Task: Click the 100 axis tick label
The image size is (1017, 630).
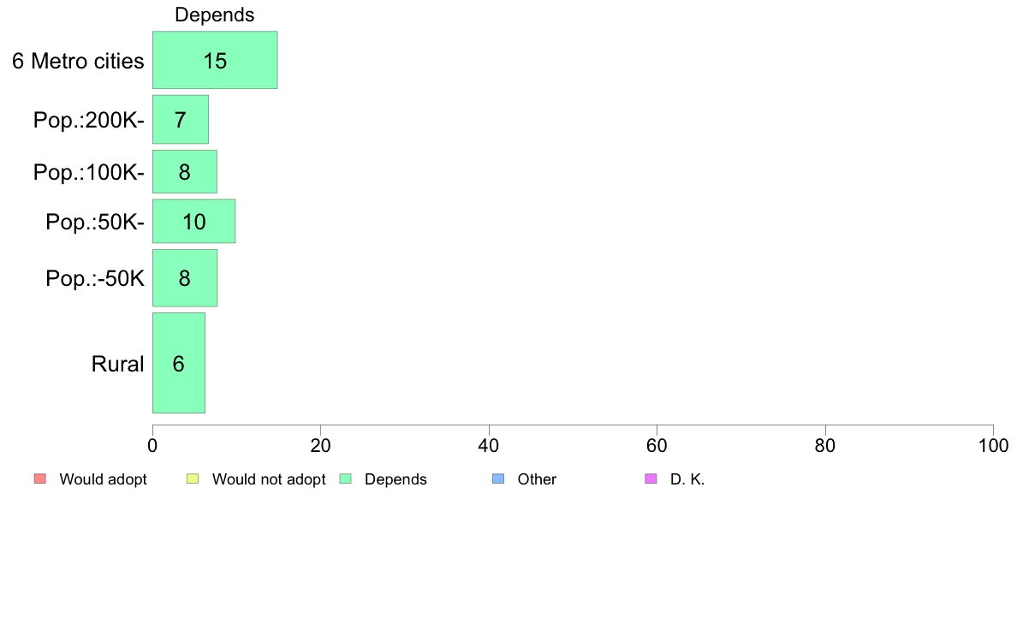Action: (993, 446)
